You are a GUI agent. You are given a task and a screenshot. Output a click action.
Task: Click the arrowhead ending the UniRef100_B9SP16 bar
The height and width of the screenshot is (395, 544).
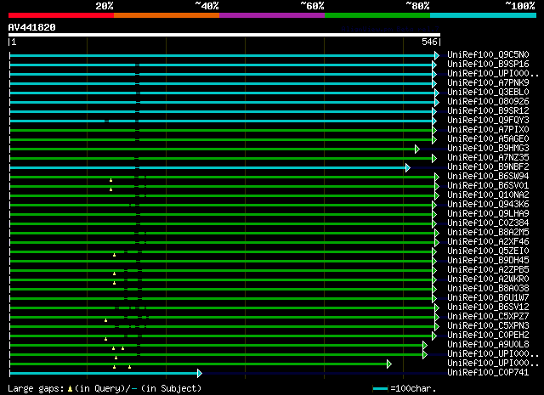[434, 65]
